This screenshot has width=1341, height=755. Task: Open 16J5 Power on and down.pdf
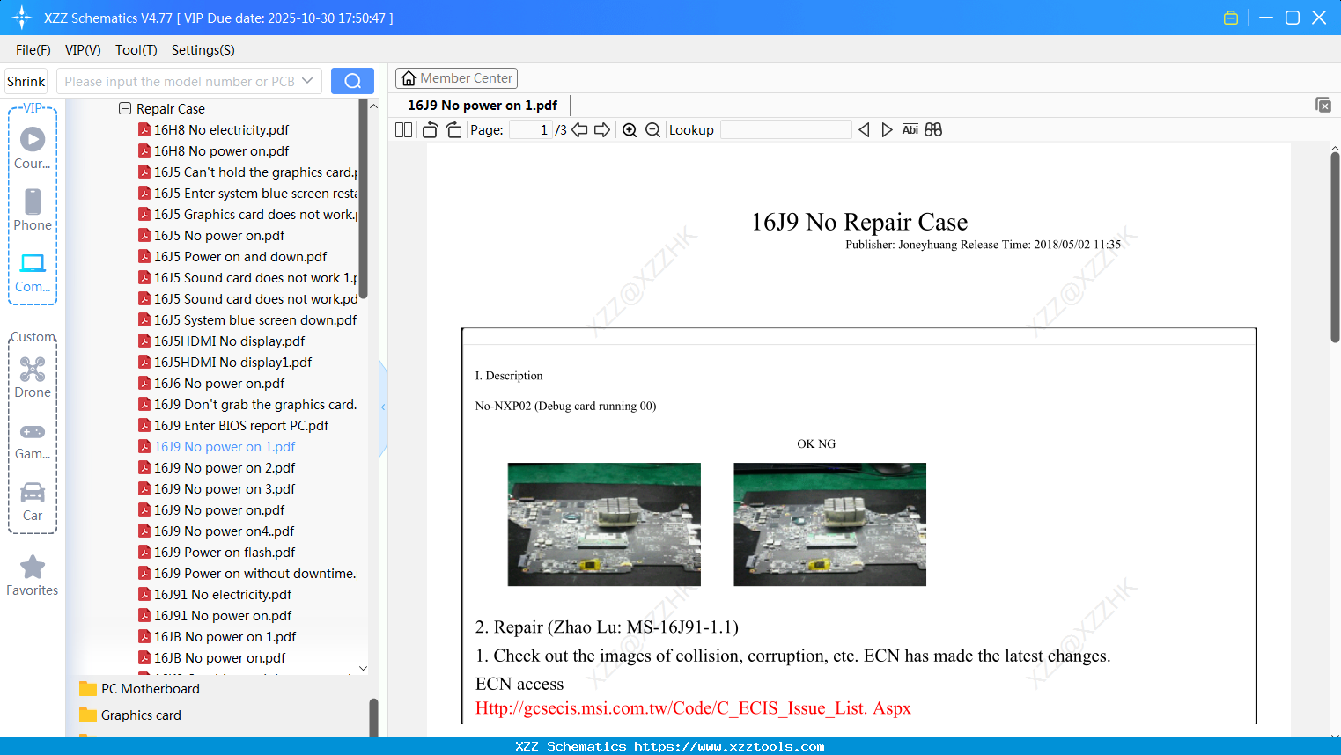[240, 257]
